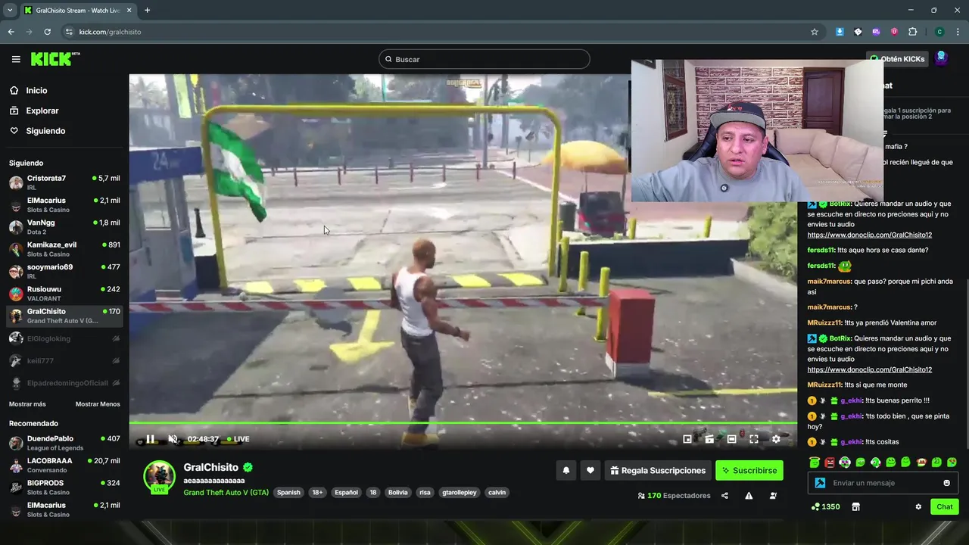The height and width of the screenshot is (545, 969).
Task: Open the Grand Theft Auto V category link
Action: [x=226, y=492]
